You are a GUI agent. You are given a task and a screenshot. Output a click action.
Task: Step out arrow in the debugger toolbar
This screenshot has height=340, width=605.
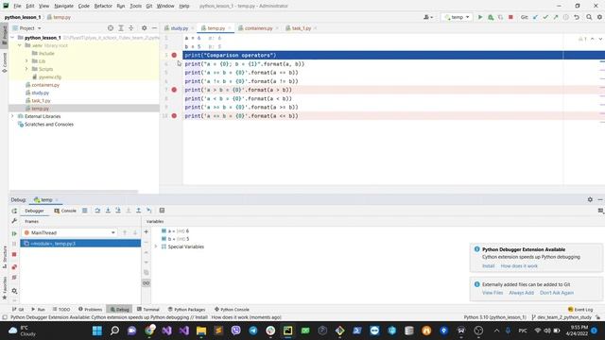point(139,211)
